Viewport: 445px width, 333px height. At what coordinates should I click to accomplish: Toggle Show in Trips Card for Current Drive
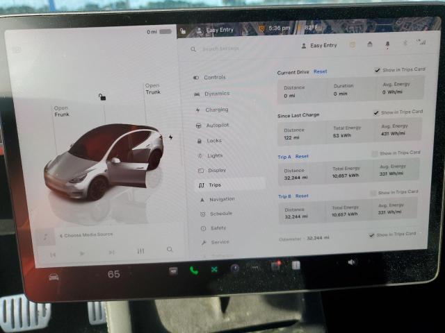click(377, 70)
